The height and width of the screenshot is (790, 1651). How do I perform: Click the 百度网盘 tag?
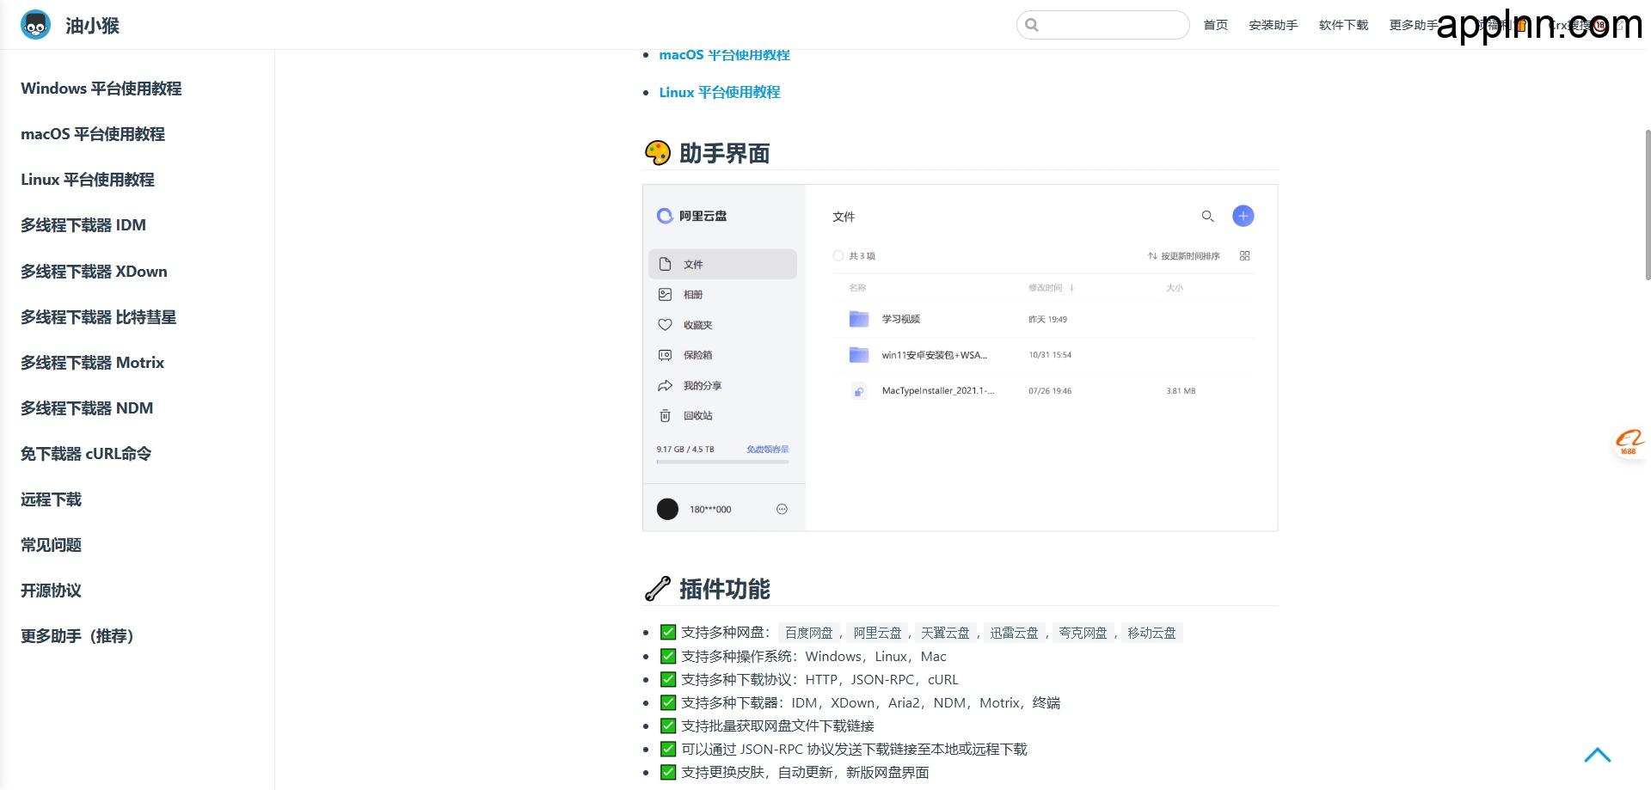point(809,633)
